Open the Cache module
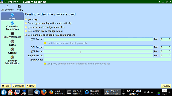The height and width of the screenshot is (96, 172). (12, 43)
